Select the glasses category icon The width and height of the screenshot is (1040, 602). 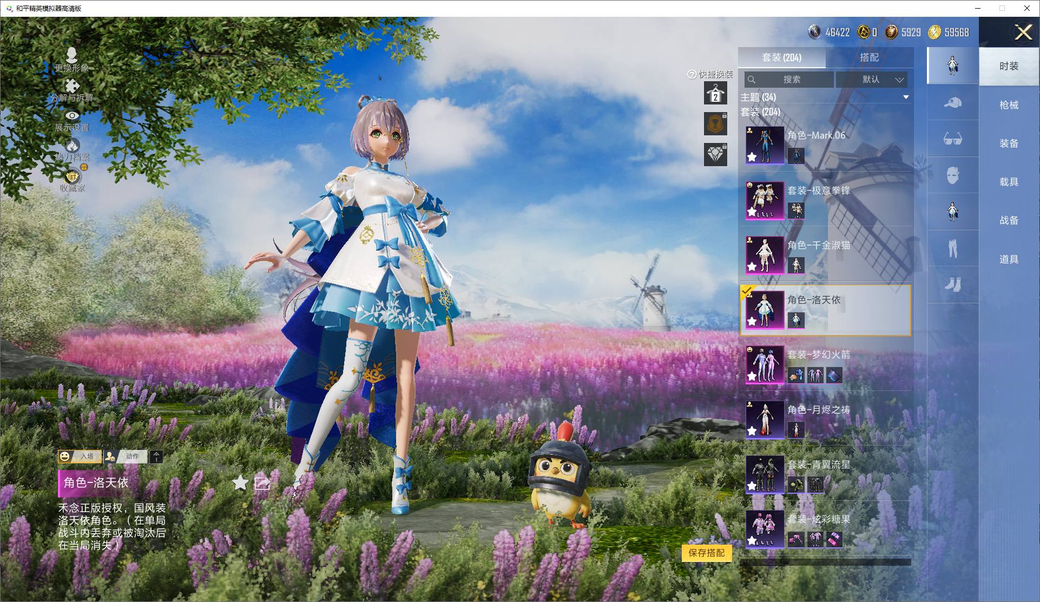953,139
